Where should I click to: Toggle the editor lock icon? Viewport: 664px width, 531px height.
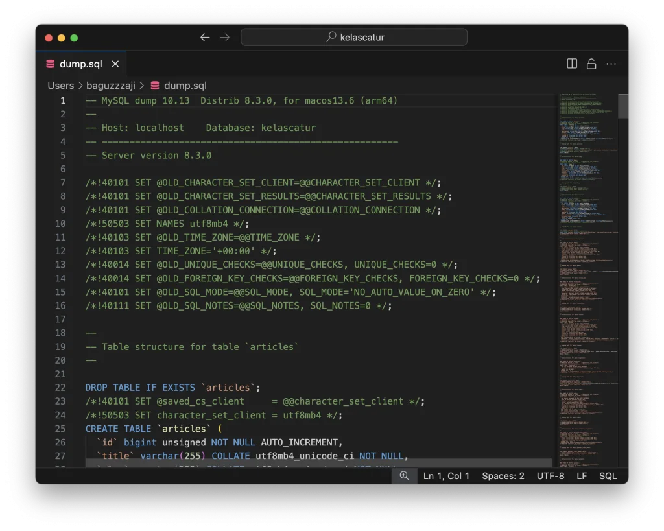pos(591,64)
